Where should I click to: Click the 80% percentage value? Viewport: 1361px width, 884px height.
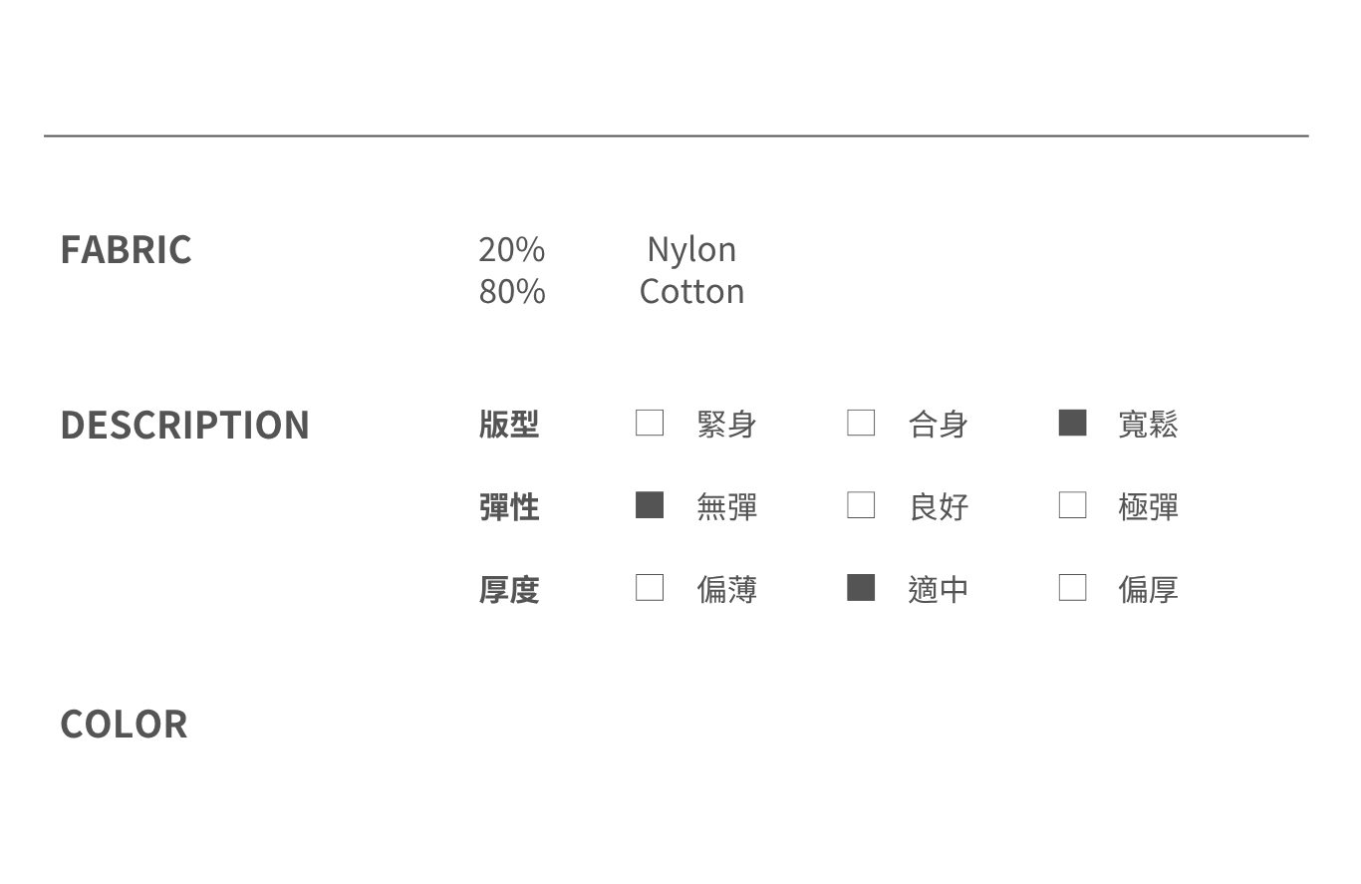pos(512,291)
